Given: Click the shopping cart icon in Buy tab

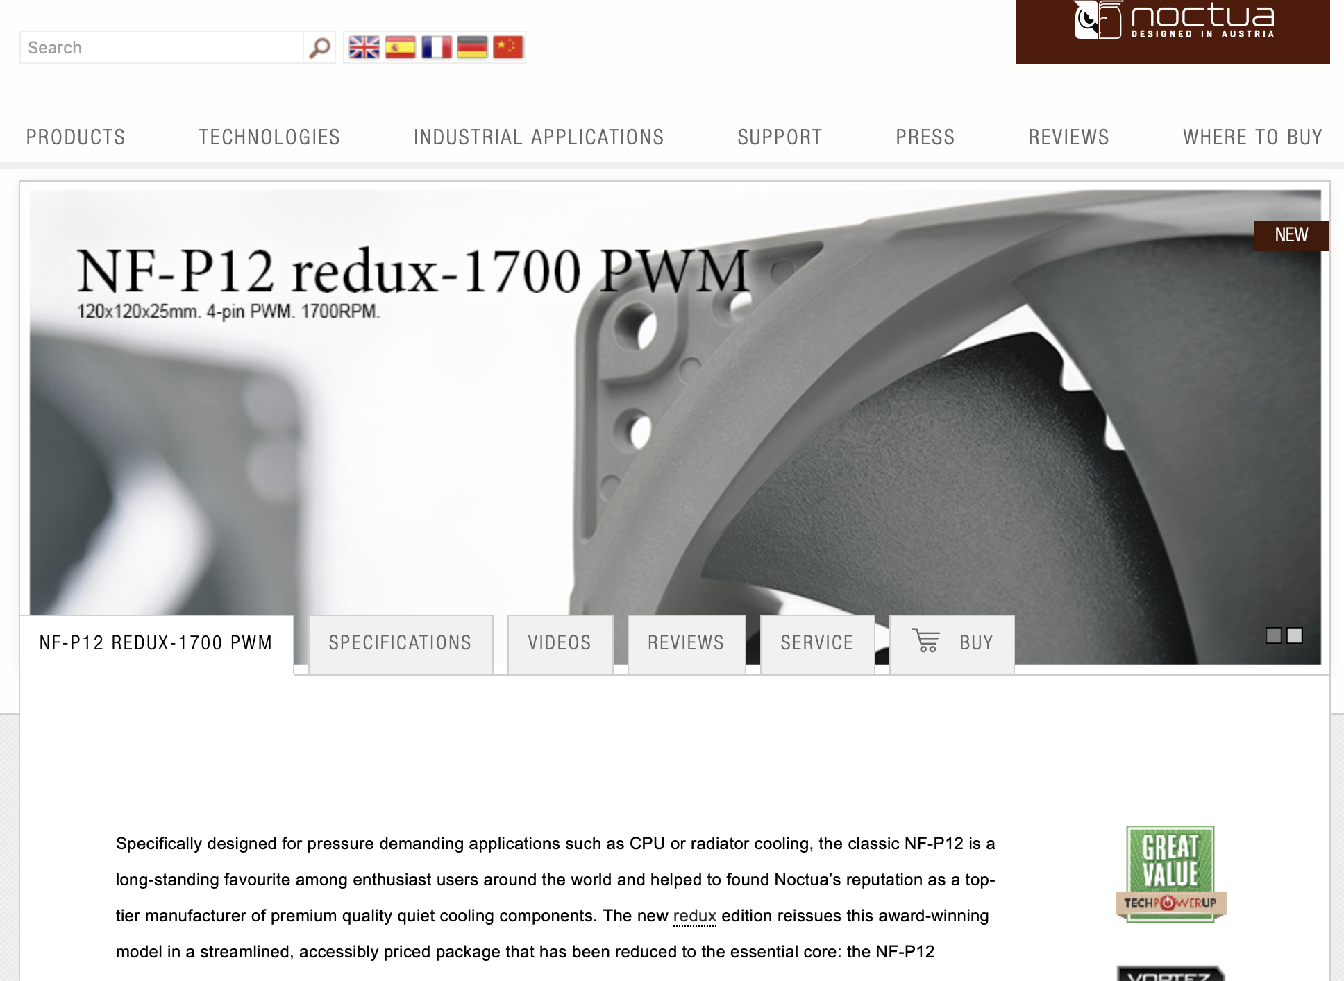Looking at the screenshot, I should click(x=926, y=641).
